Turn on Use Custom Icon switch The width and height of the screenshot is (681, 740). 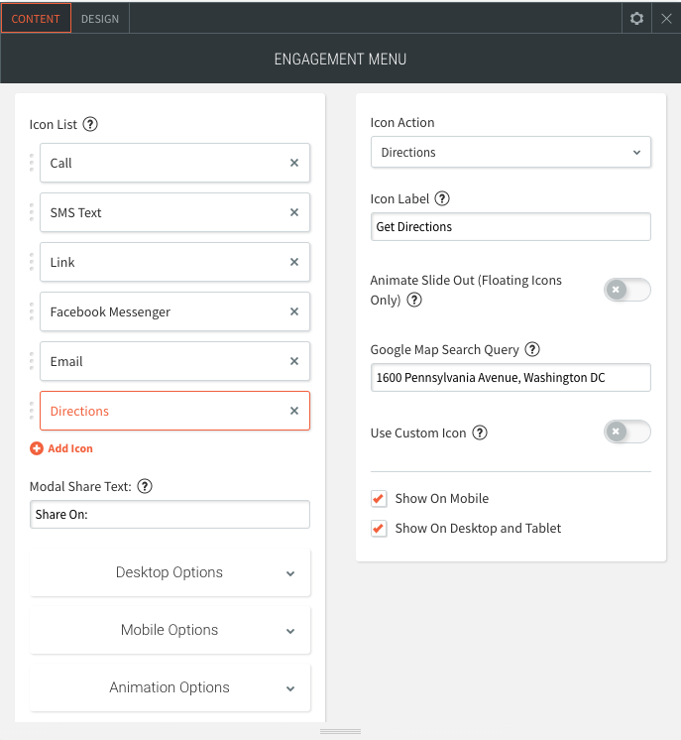626,432
